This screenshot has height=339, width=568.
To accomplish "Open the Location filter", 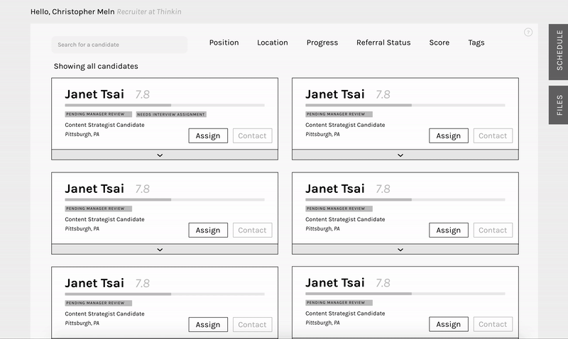I will click(273, 43).
